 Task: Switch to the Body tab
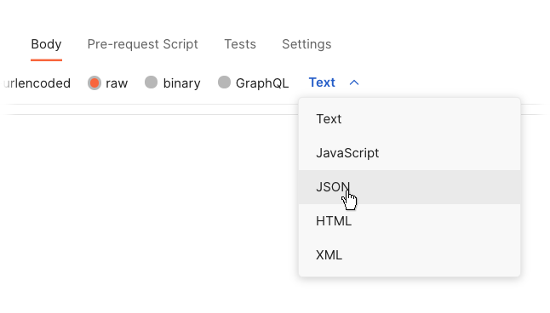tap(46, 44)
